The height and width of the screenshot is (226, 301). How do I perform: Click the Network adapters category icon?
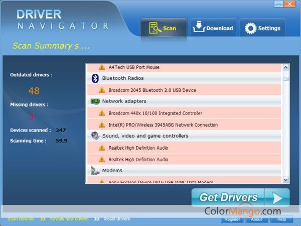(x=95, y=101)
